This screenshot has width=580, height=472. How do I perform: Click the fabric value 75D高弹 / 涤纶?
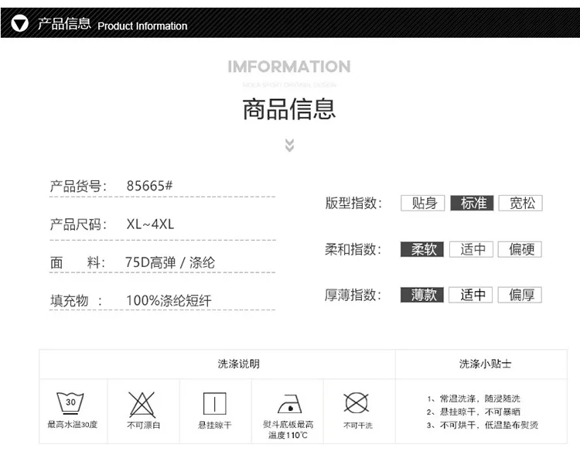[170, 262]
